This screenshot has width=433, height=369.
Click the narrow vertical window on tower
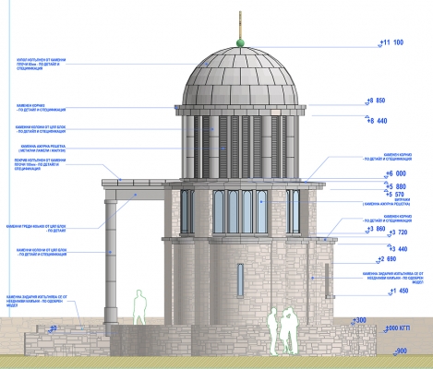coord(240,280)
